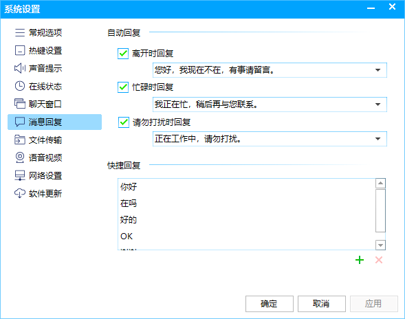Uncheck the 离开时回复 checkbox
The image size is (405, 319).
click(x=123, y=54)
